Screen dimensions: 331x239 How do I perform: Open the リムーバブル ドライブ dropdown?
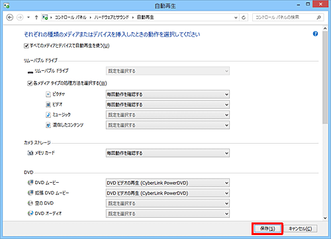point(167,71)
